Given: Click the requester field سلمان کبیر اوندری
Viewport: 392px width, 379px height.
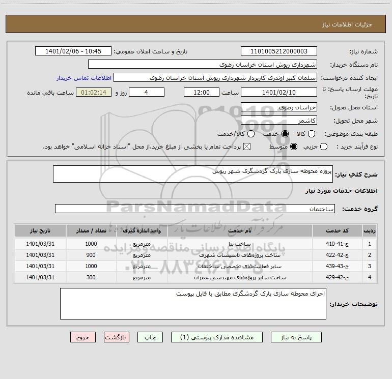Looking at the screenshot, I should [215, 78].
